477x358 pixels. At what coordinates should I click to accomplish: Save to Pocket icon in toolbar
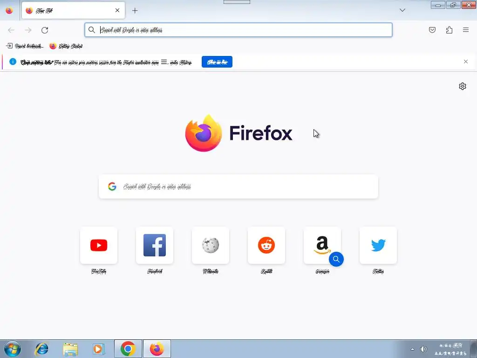point(432,30)
